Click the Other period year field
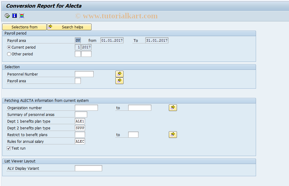This screenshot has height=186, width=289. [x=86, y=54]
